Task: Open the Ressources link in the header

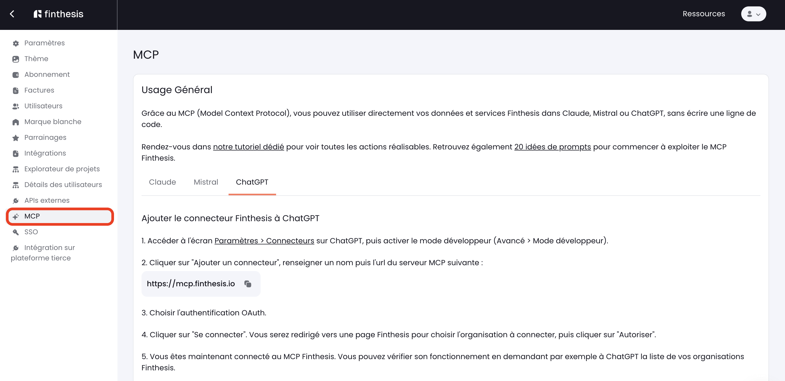Action: 704,14
